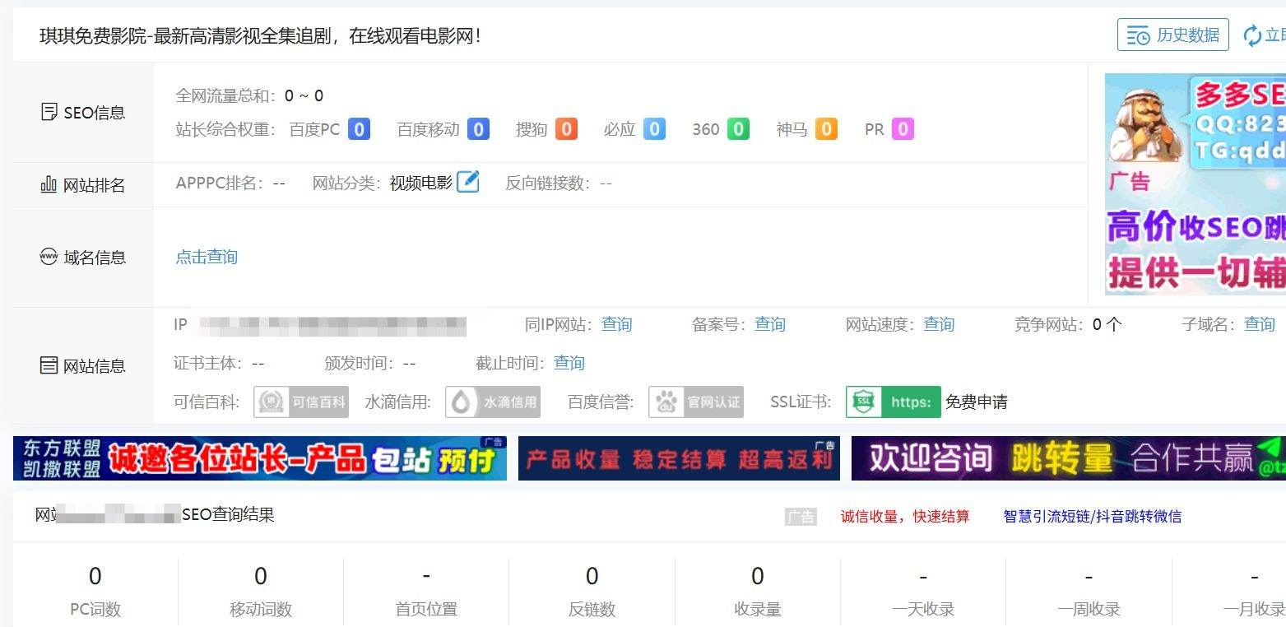
Task: Click the PC词数 statistic cell
Action: (x=95, y=592)
